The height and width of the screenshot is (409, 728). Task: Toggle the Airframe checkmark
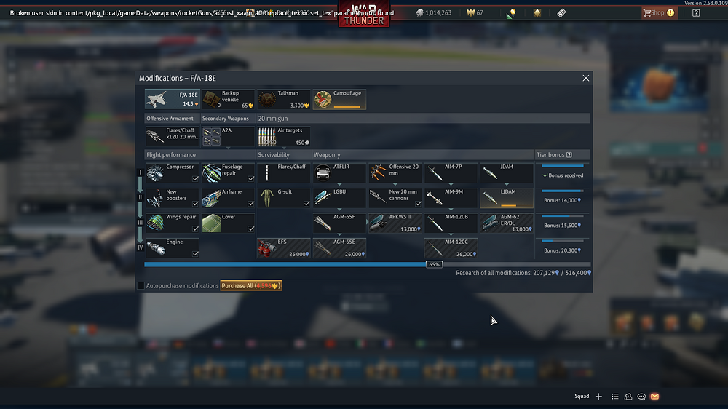(x=251, y=204)
